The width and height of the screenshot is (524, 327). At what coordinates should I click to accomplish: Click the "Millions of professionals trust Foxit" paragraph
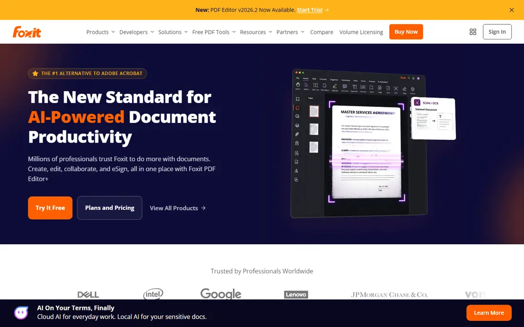click(121, 169)
